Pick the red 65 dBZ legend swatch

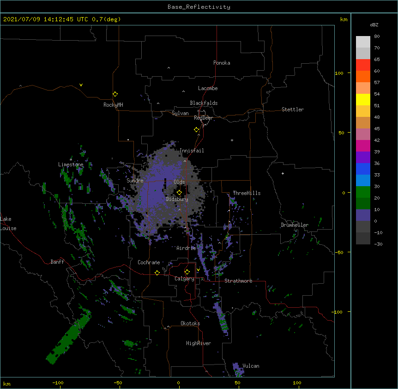coord(363,65)
